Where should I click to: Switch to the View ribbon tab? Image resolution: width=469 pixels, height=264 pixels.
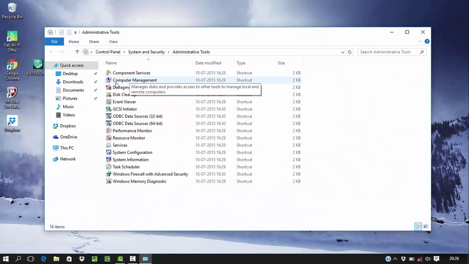tap(113, 42)
